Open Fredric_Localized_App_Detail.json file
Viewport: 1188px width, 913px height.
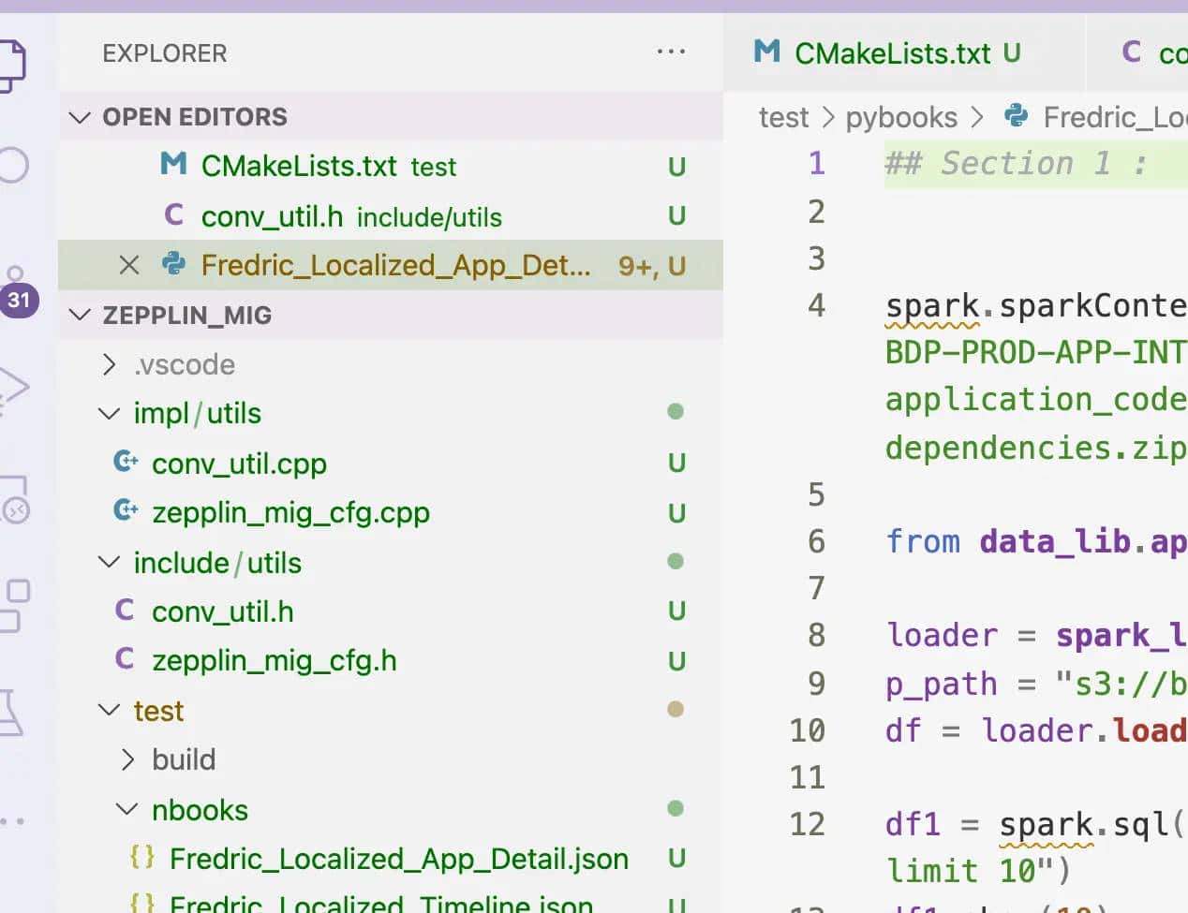(x=398, y=859)
